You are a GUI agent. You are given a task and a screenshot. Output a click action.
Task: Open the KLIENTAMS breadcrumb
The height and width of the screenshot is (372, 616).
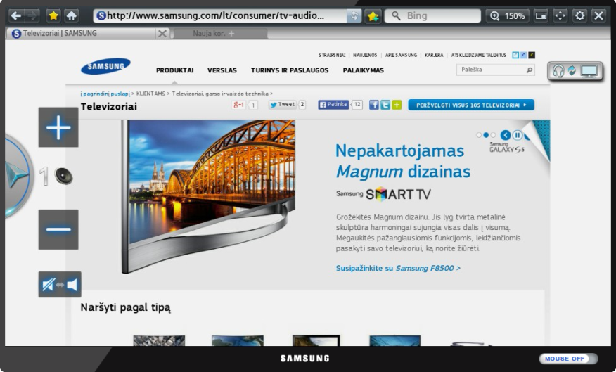point(151,94)
